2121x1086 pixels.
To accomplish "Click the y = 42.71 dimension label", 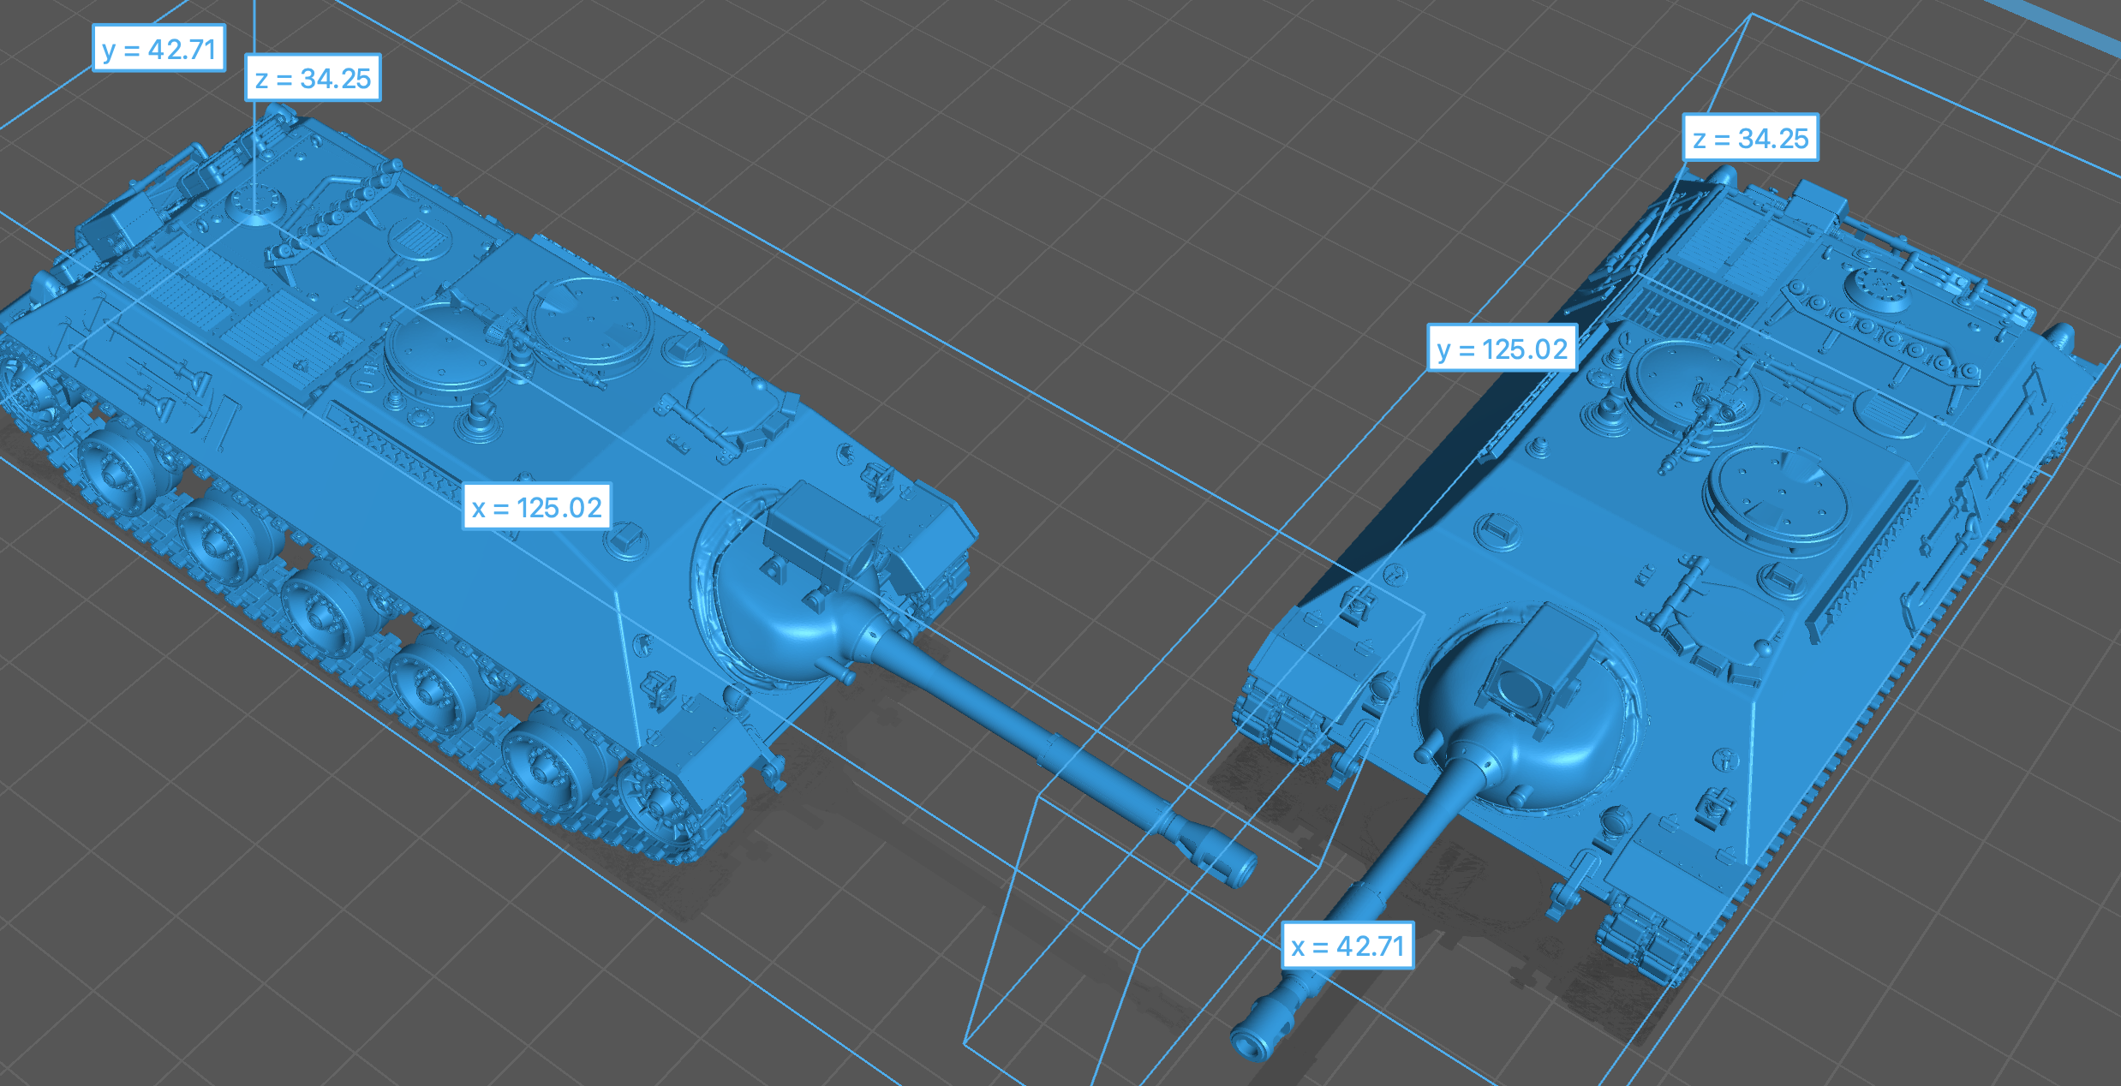I will [x=158, y=49].
